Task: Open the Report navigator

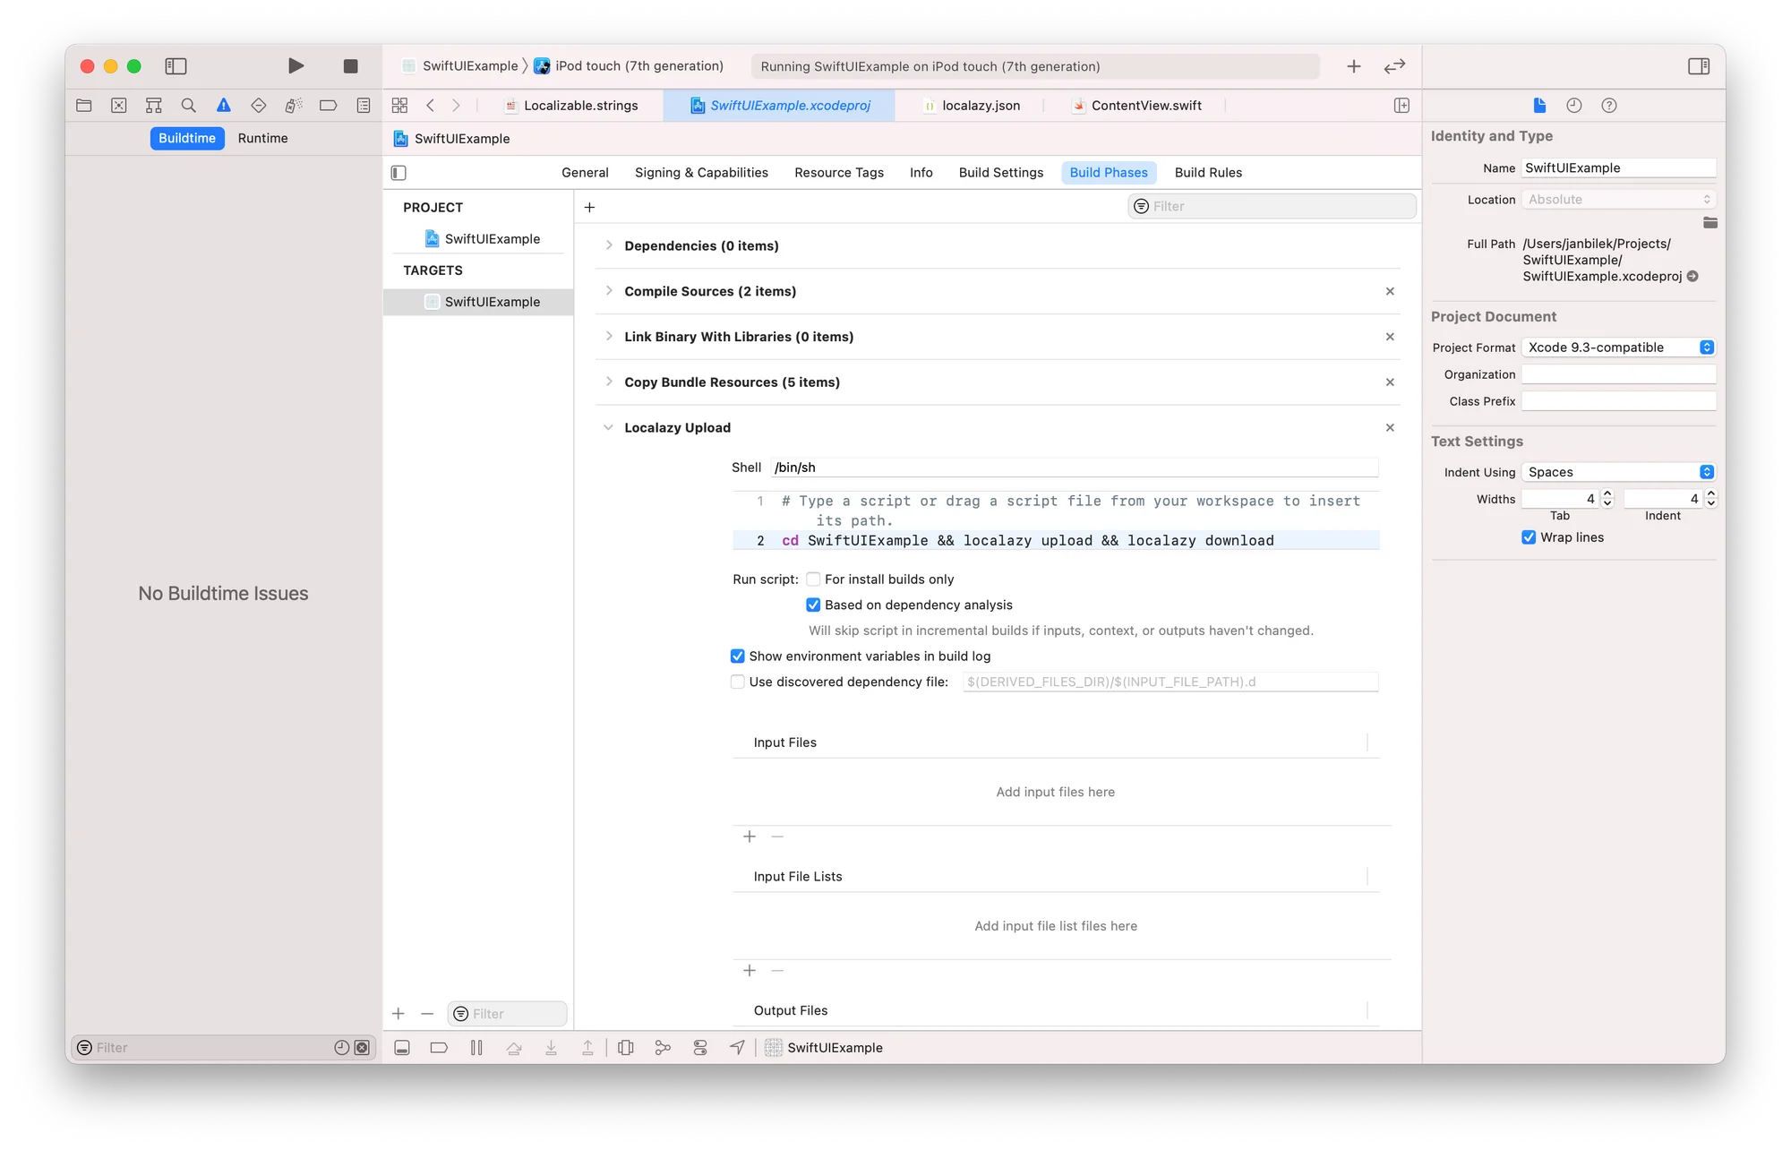Action: pyautogui.click(x=364, y=105)
